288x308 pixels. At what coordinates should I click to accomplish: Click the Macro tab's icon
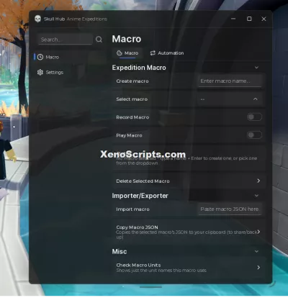click(119, 53)
